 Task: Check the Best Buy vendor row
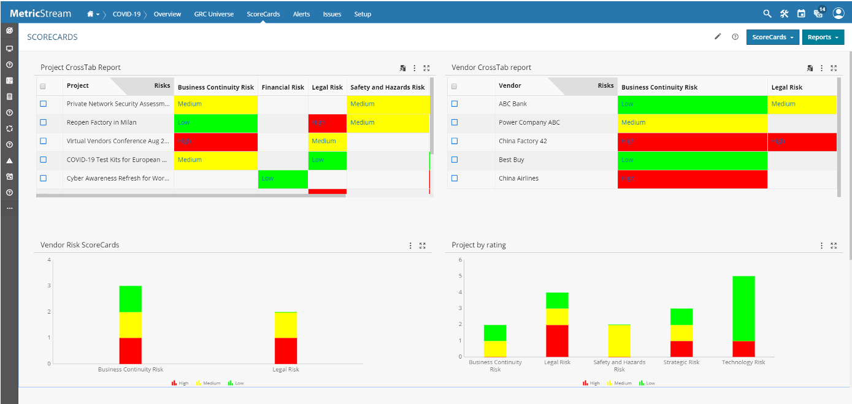point(455,160)
